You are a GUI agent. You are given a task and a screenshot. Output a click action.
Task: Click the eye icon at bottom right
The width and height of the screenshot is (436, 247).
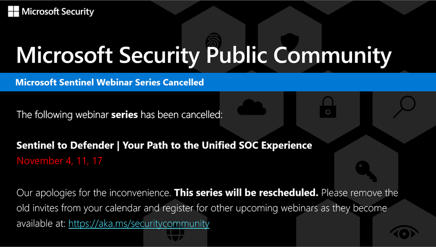[404, 233]
